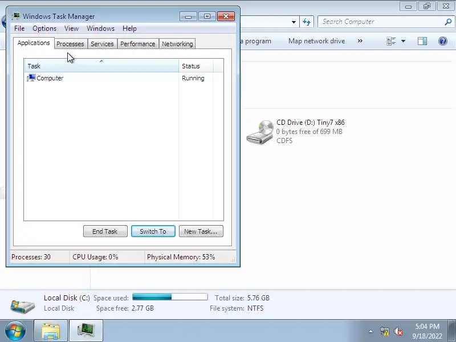This screenshot has height=342, width=456.
Task: Expand the Explorer toolbar overflow chevron
Action: pyautogui.click(x=360, y=41)
